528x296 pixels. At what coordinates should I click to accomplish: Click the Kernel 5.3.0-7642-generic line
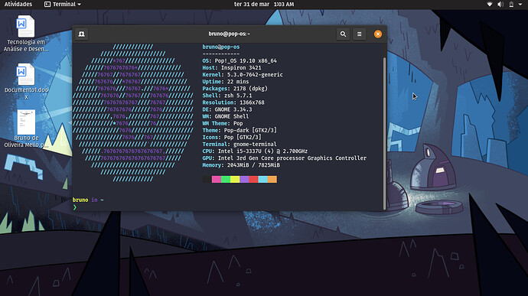pyautogui.click(x=243, y=75)
